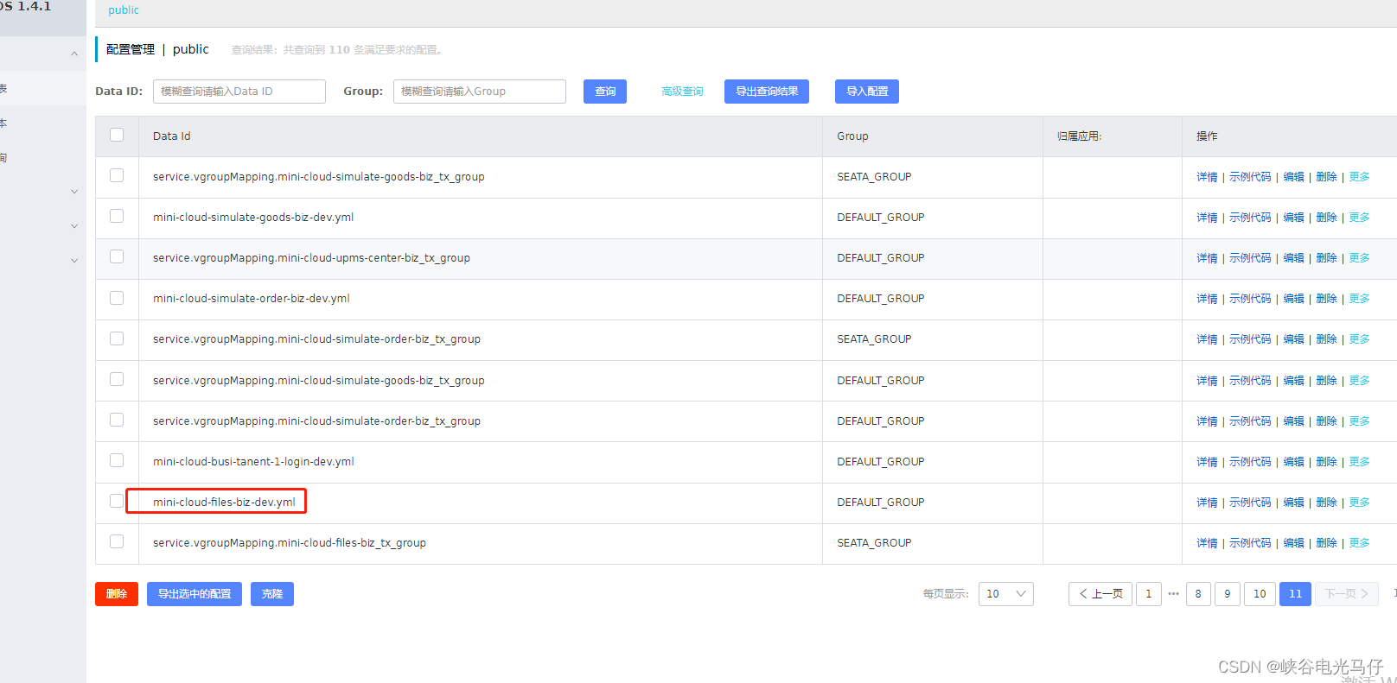Open 示例代码 for mini-cloud-simulate-goods-biz-dev.yml
The image size is (1397, 683).
1250,218
